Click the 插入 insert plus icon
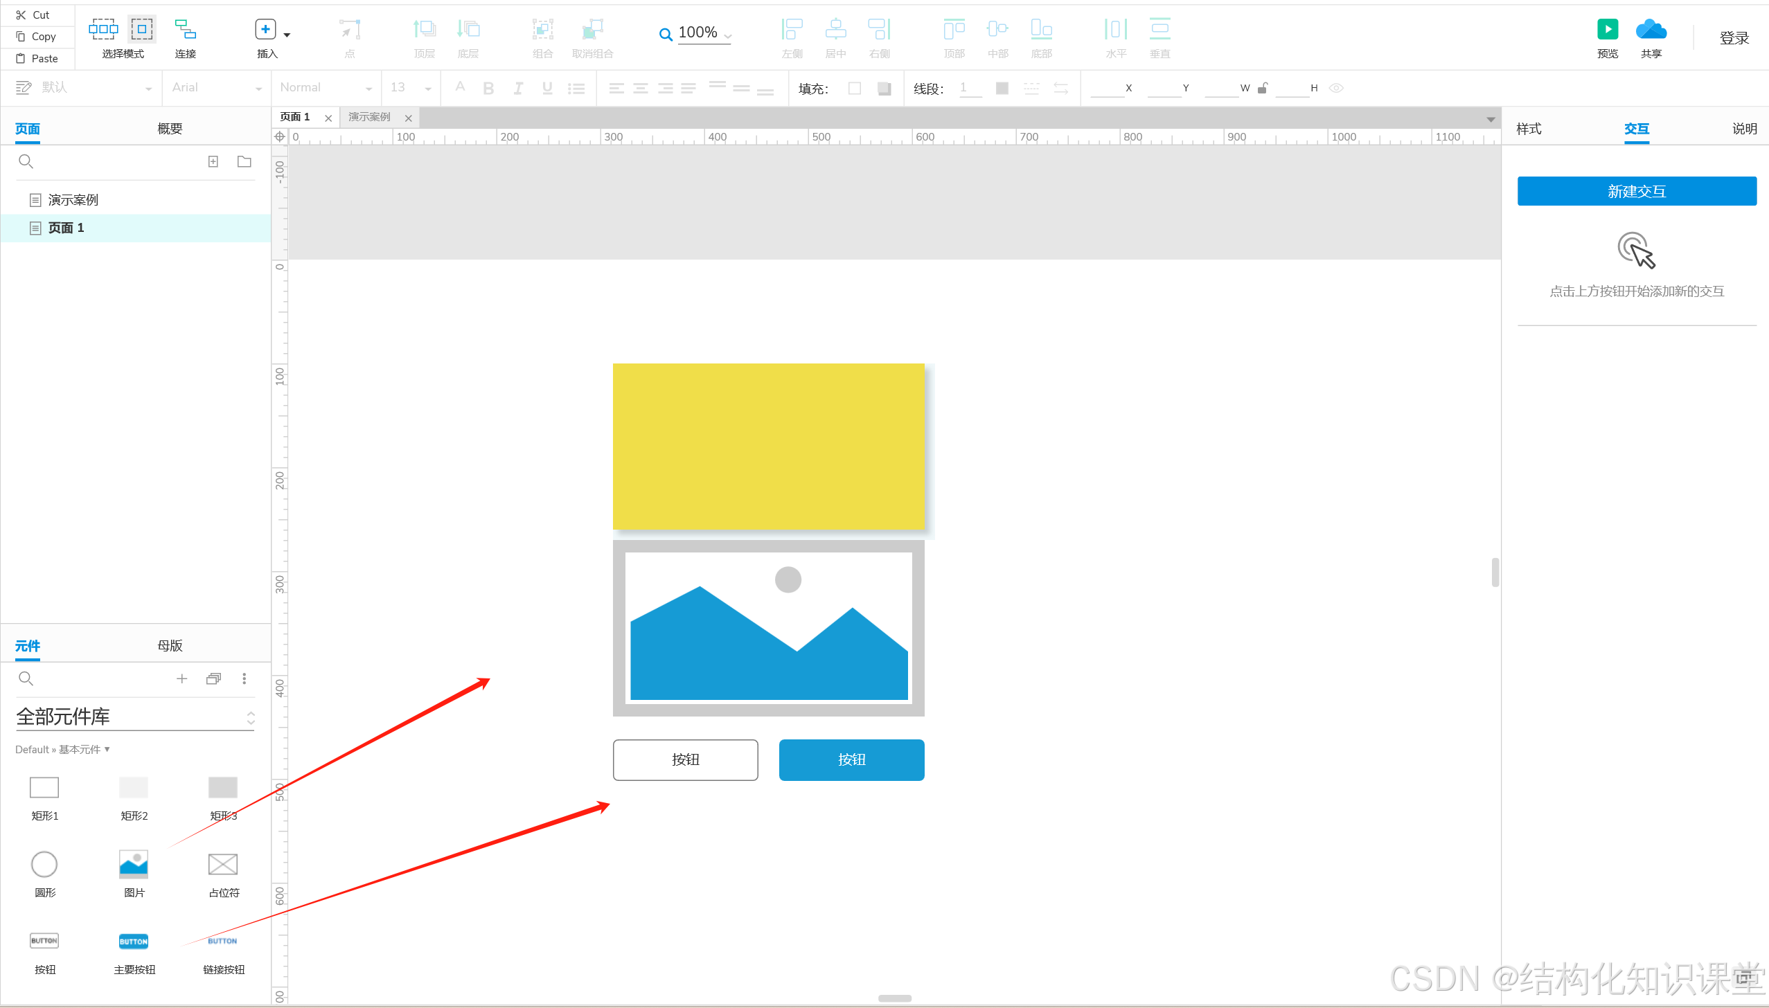Viewport: 1769px width, 1008px height. coord(265,29)
